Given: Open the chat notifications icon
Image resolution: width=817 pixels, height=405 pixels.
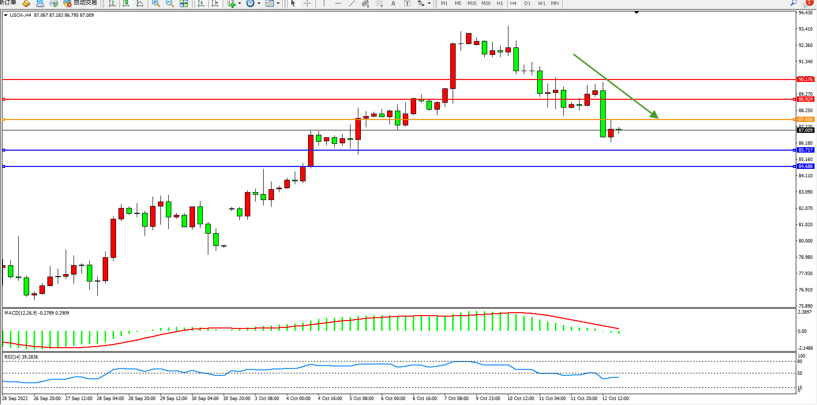Looking at the screenshot, I should click(x=808, y=3).
